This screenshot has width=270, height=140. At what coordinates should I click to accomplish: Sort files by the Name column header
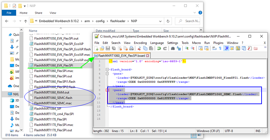point(33,31)
